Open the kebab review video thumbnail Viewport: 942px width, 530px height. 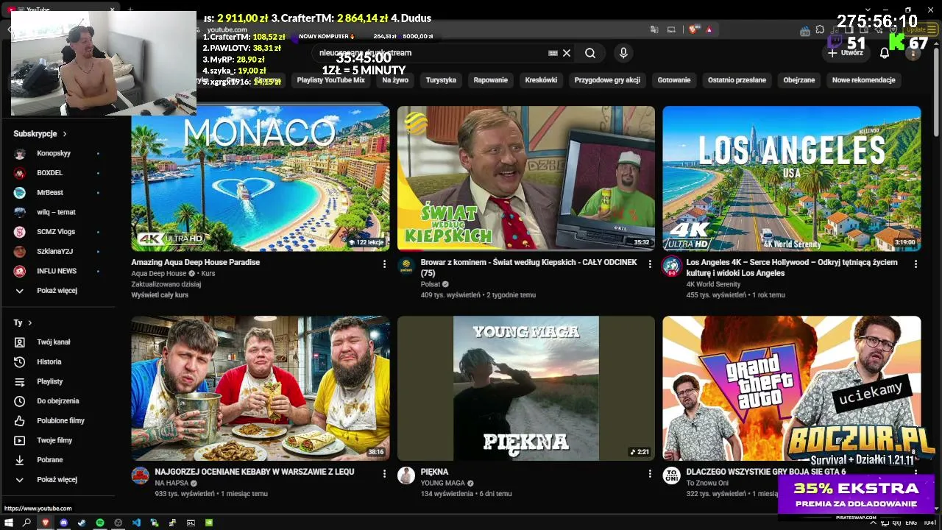[261, 389]
